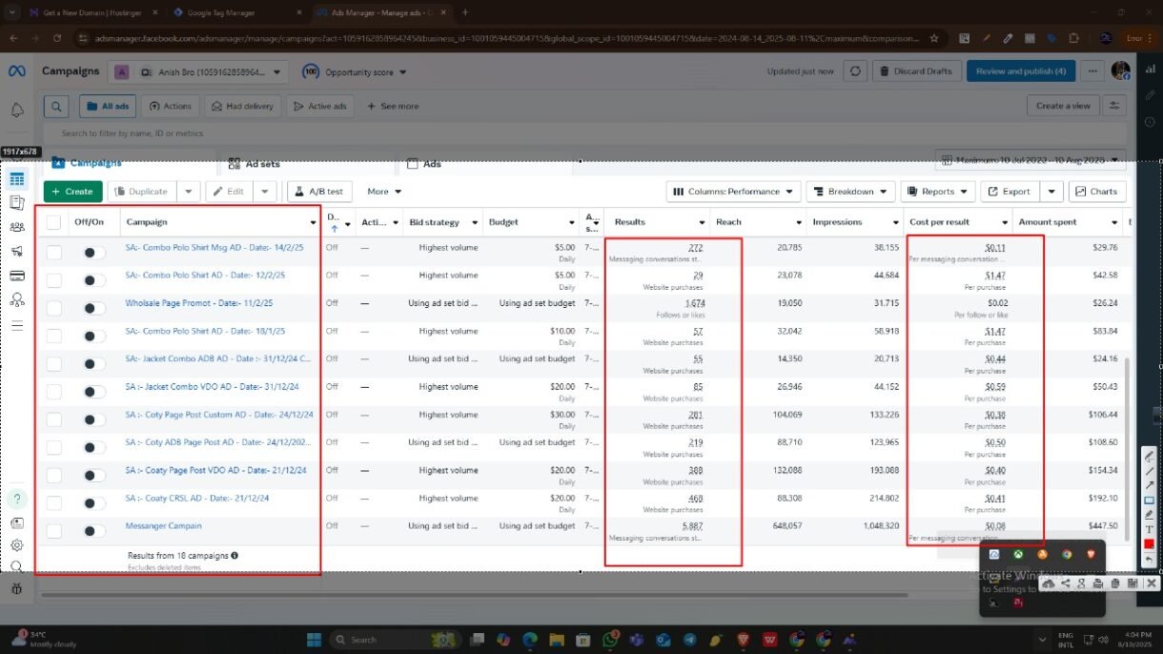
Task: Toggle on the Messanger Campain switch
Action: click(x=94, y=531)
